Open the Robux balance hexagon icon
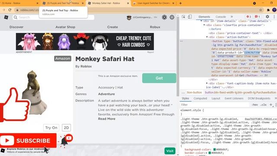 pyautogui.click(x=164, y=17)
